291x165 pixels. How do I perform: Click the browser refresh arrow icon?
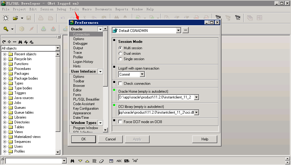[x=4, y=42]
